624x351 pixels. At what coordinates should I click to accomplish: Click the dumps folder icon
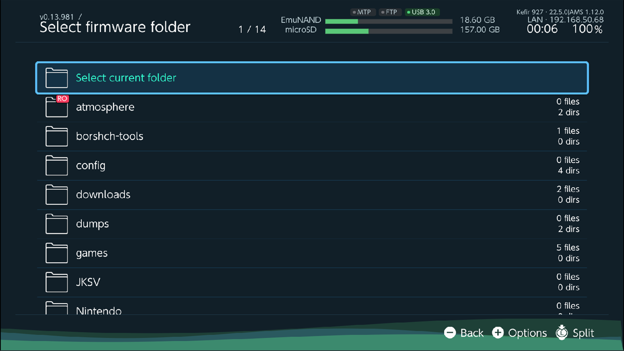(x=57, y=224)
